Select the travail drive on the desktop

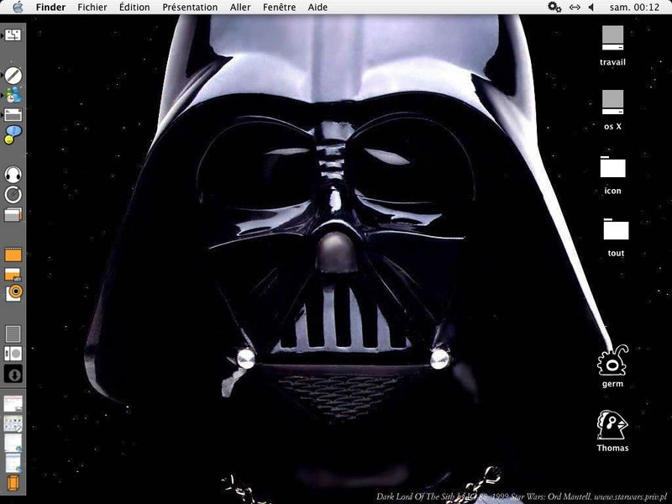click(x=612, y=38)
